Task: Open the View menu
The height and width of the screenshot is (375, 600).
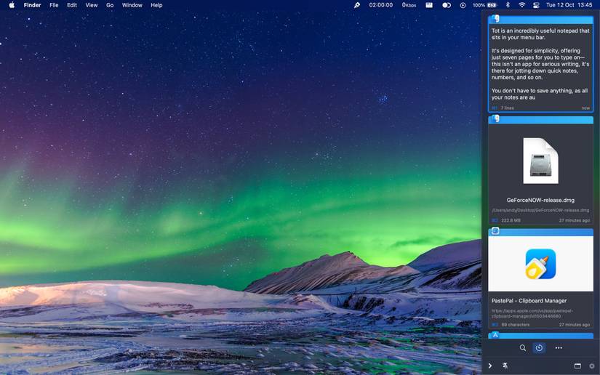Action: point(92,5)
